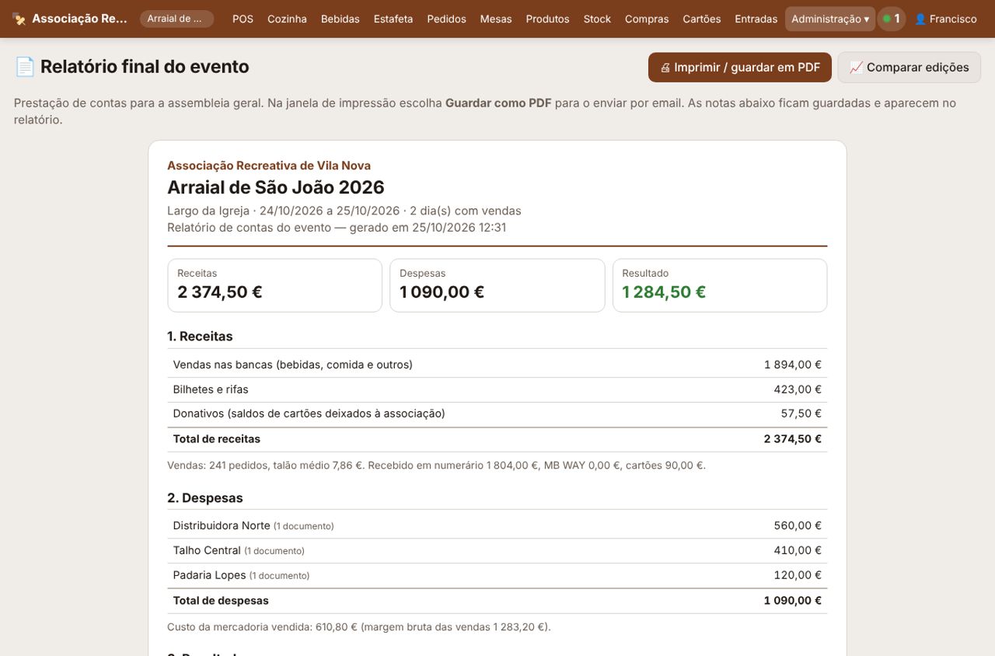Click the Donativos row label
Image resolution: width=995 pixels, height=656 pixels.
pos(309,413)
